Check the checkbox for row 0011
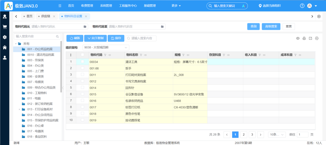 (82, 74)
